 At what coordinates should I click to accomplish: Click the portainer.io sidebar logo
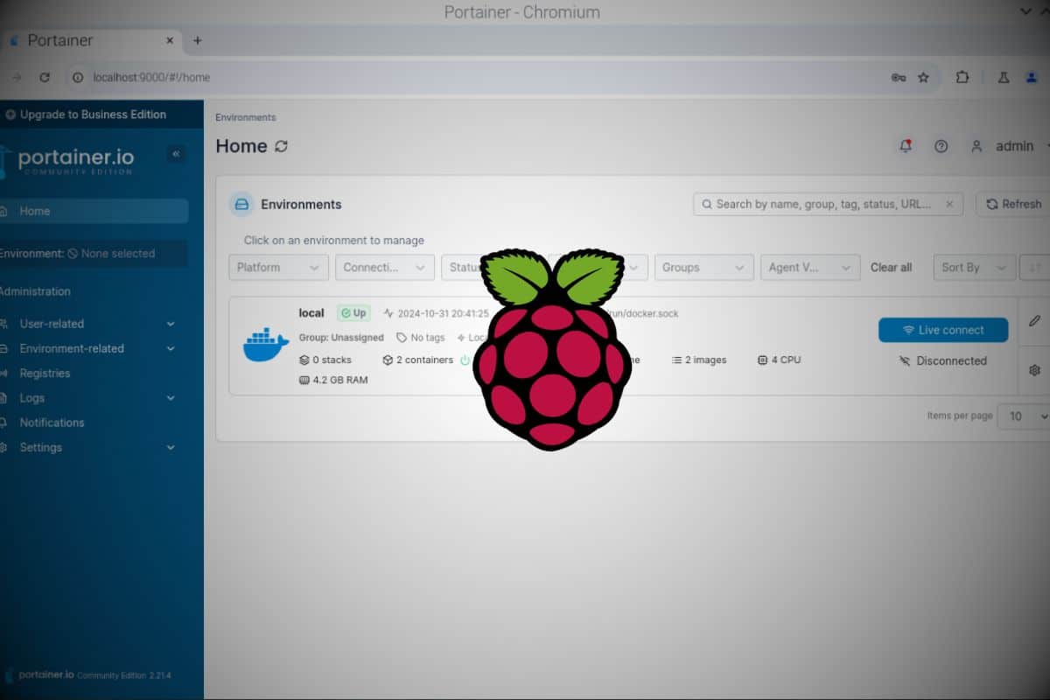pyautogui.click(x=70, y=160)
